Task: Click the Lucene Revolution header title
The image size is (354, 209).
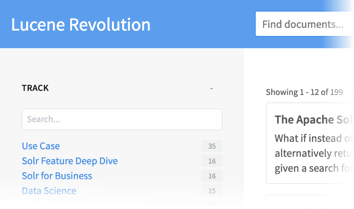Action: click(81, 24)
